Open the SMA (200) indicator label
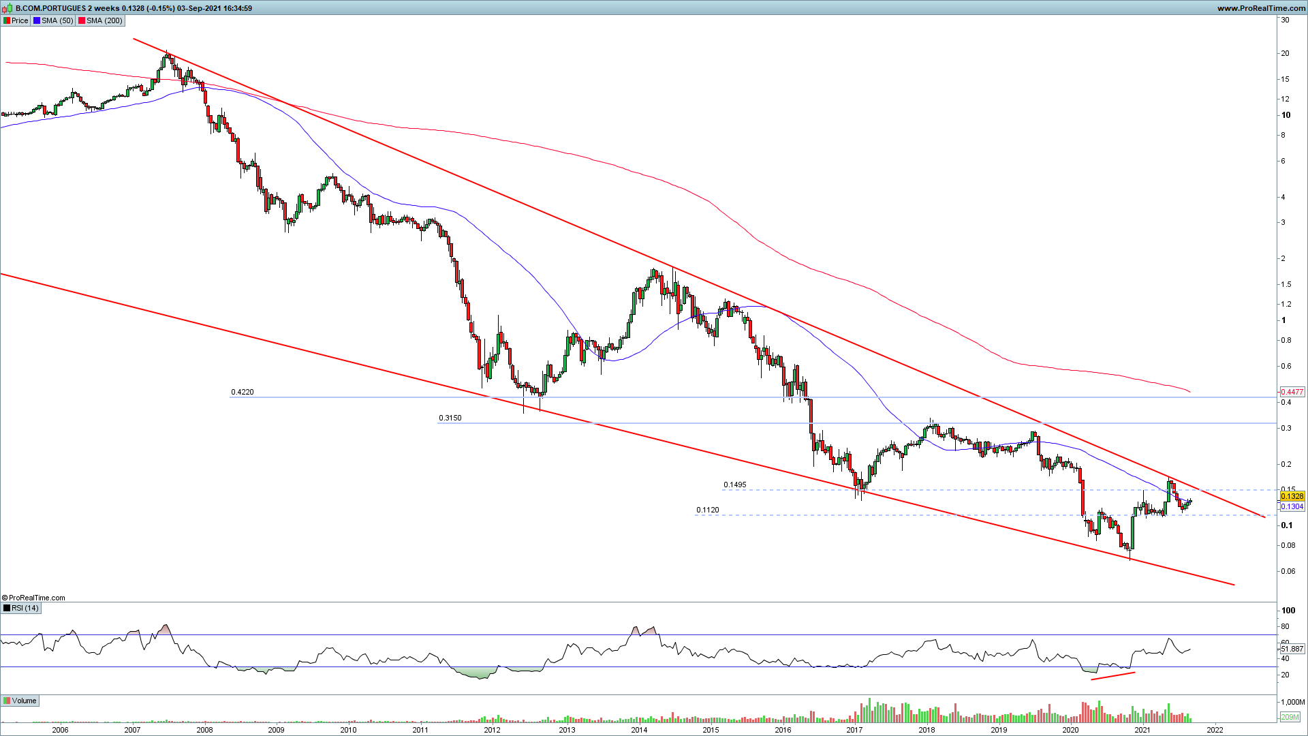 (x=104, y=20)
